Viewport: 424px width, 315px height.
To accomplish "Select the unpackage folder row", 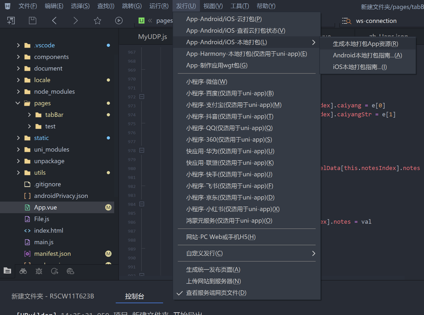I will pyautogui.click(x=57, y=161).
